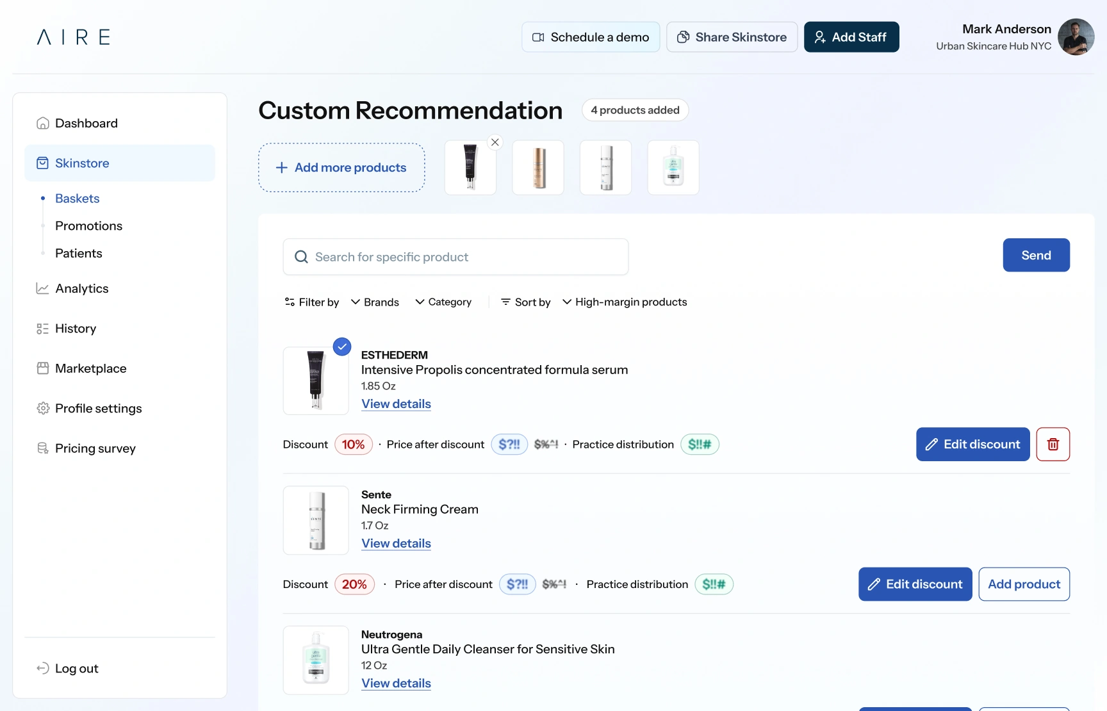The width and height of the screenshot is (1107, 711).
Task: Go to Marketplace section
Action: 90,368
